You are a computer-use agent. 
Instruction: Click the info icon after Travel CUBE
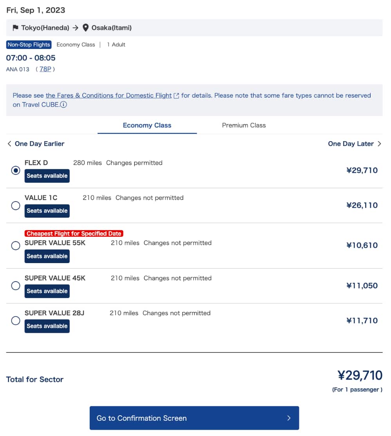click(x=63, y=105)
